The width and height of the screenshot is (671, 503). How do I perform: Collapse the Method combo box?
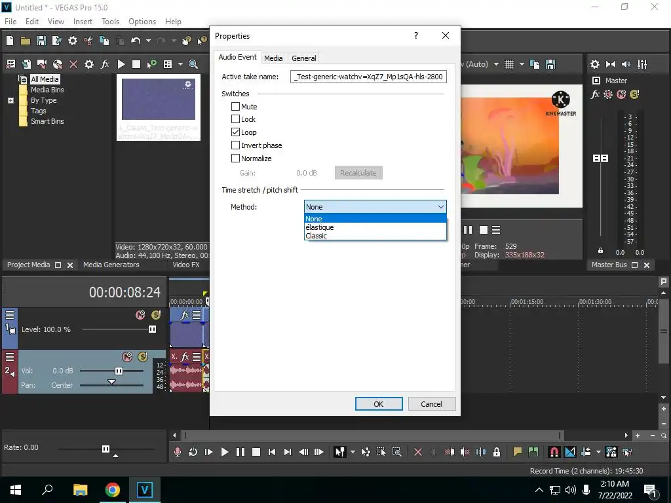375,206
